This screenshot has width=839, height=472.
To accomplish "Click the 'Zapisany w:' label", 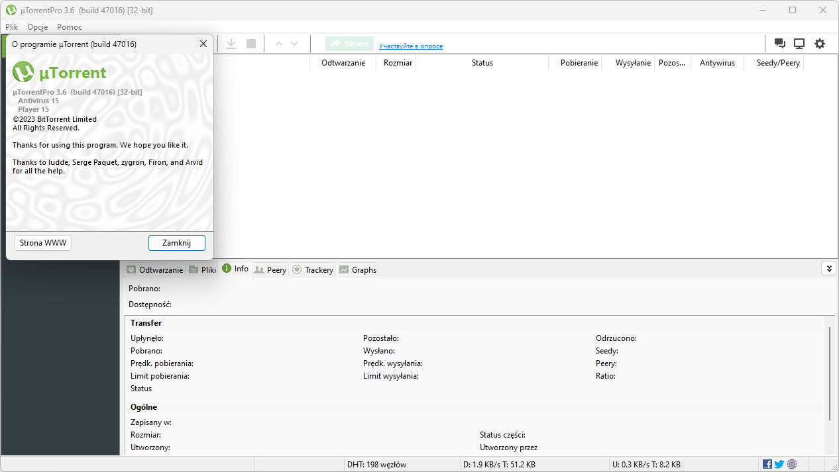I will (x=151, y=422).
